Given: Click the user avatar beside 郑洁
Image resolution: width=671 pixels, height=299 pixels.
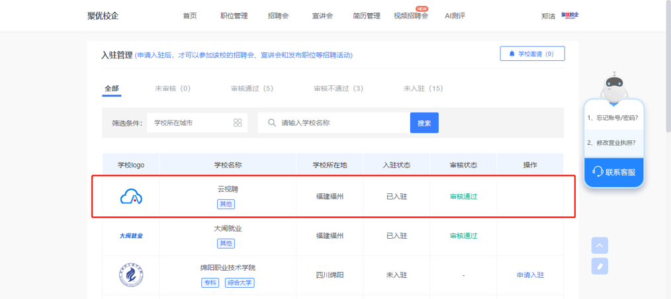Looking at the screenshot, I should pyautogui.click(x=569, y=15).
